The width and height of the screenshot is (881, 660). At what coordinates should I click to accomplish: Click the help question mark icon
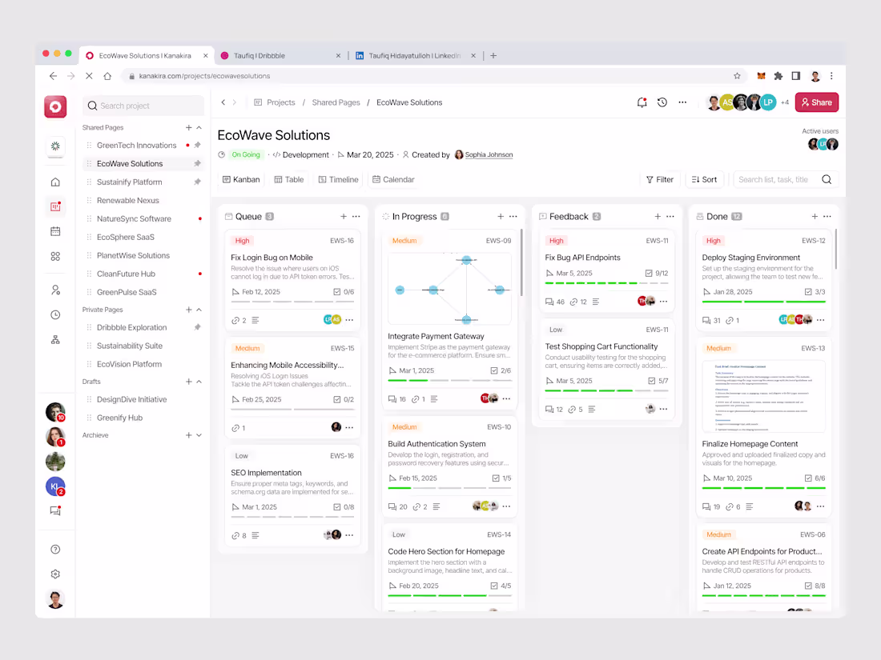(x=54, y=549)
